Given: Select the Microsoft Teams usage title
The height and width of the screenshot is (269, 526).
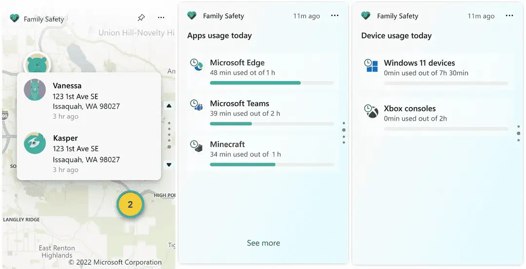Looking at the screenshot, I should 240,104.
